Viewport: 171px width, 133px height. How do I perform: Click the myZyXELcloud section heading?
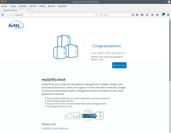(53, 80)
